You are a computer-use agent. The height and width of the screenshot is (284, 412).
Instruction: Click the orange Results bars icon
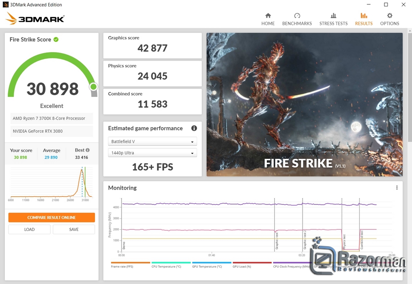coord(364,16)
